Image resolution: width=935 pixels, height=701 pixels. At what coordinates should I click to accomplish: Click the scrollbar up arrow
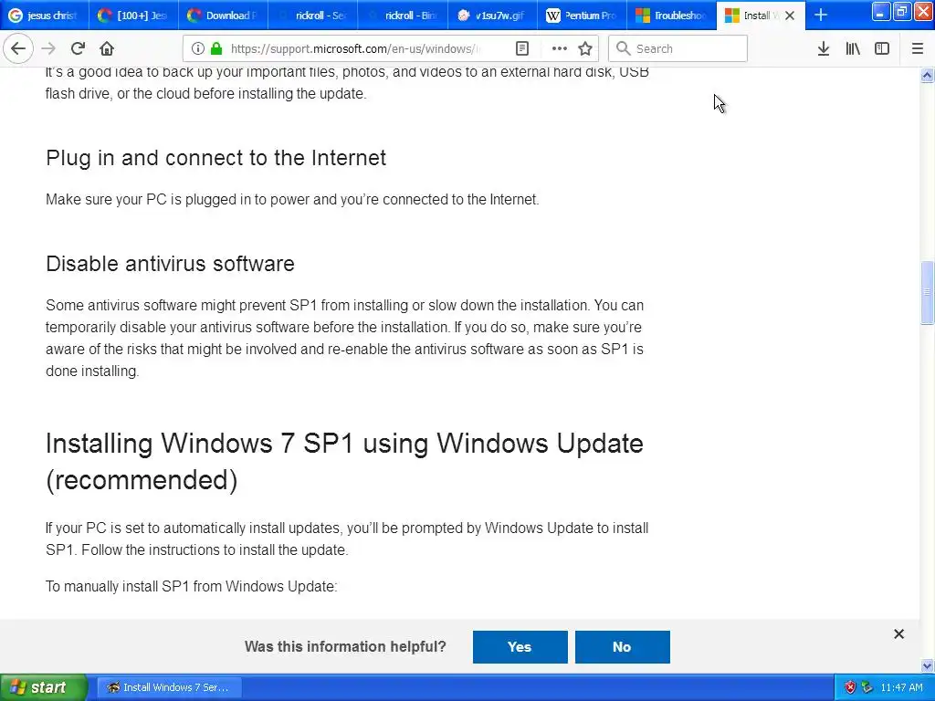(x=927, y=75)
